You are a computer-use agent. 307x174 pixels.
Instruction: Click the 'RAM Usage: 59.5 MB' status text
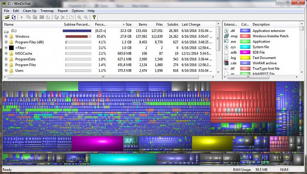[250, 169]
